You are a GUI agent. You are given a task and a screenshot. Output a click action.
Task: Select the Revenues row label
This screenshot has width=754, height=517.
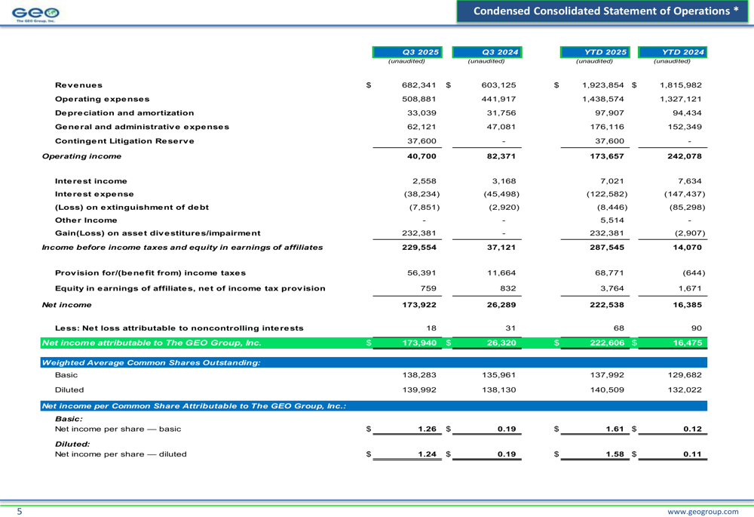coord(79,85)
